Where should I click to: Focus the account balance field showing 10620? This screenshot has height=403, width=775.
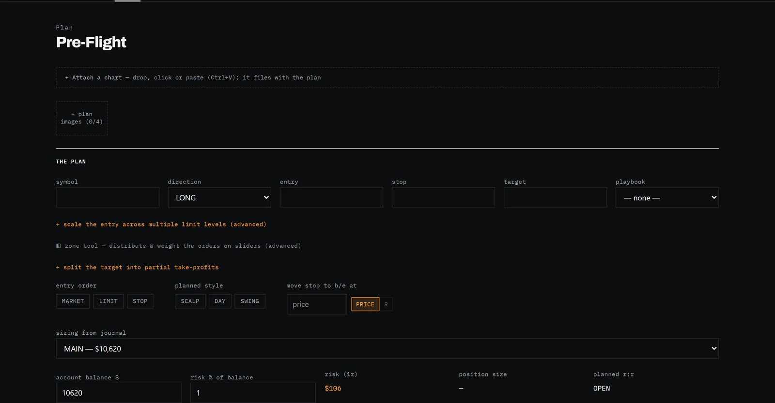click(119, 393)
